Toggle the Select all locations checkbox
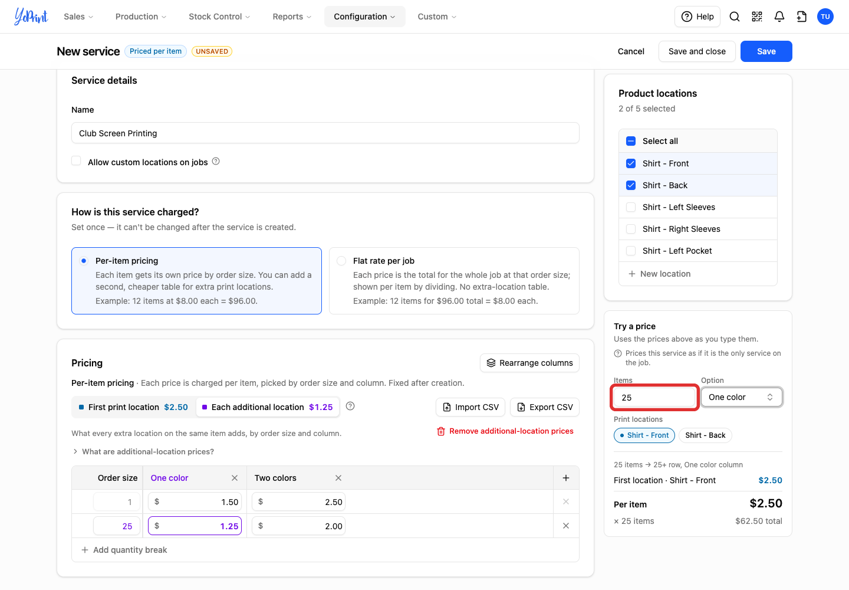849x590 pixels. [x=631, y=141]
